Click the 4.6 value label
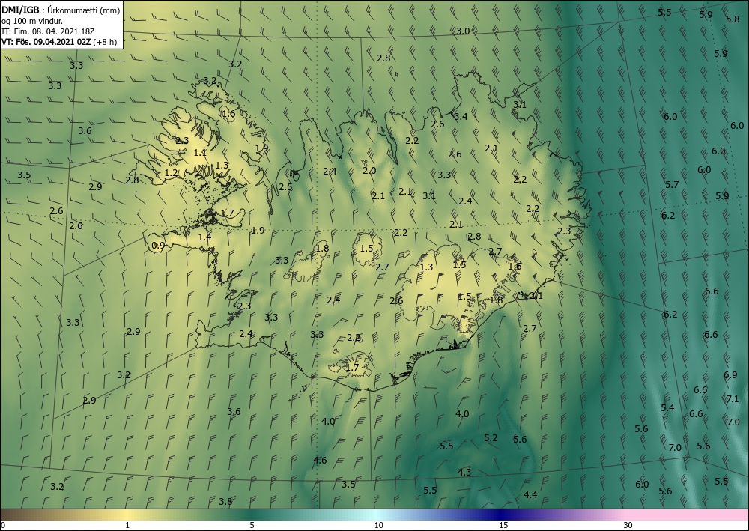Screen dimensions: 749x531 click(320, 461)
